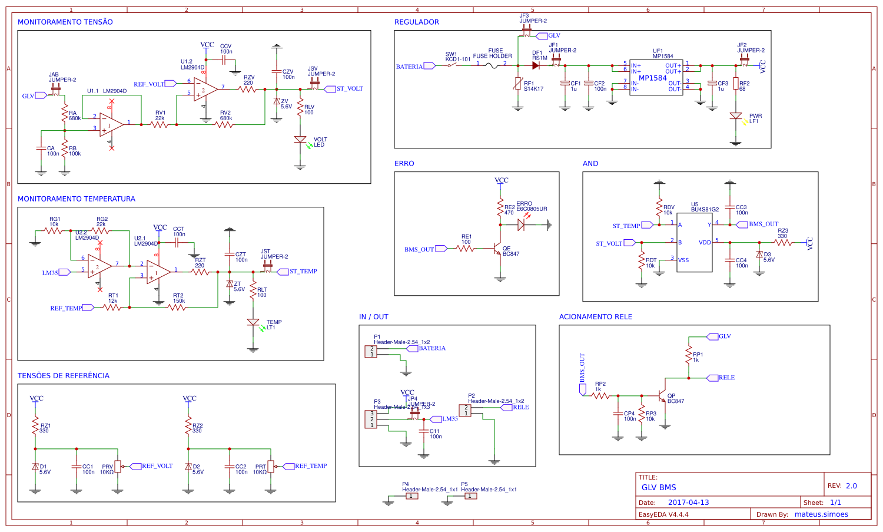Click the PRT 10K potentiometer
The image size is (883, 532).
[x=270, y=466]
